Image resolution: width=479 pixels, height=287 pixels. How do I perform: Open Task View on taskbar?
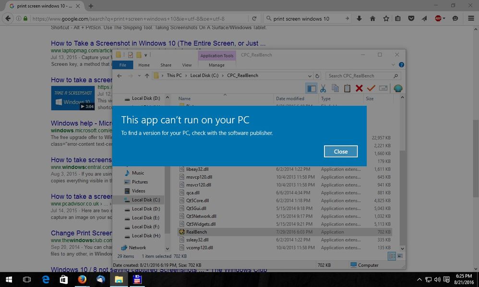(27, 279)
